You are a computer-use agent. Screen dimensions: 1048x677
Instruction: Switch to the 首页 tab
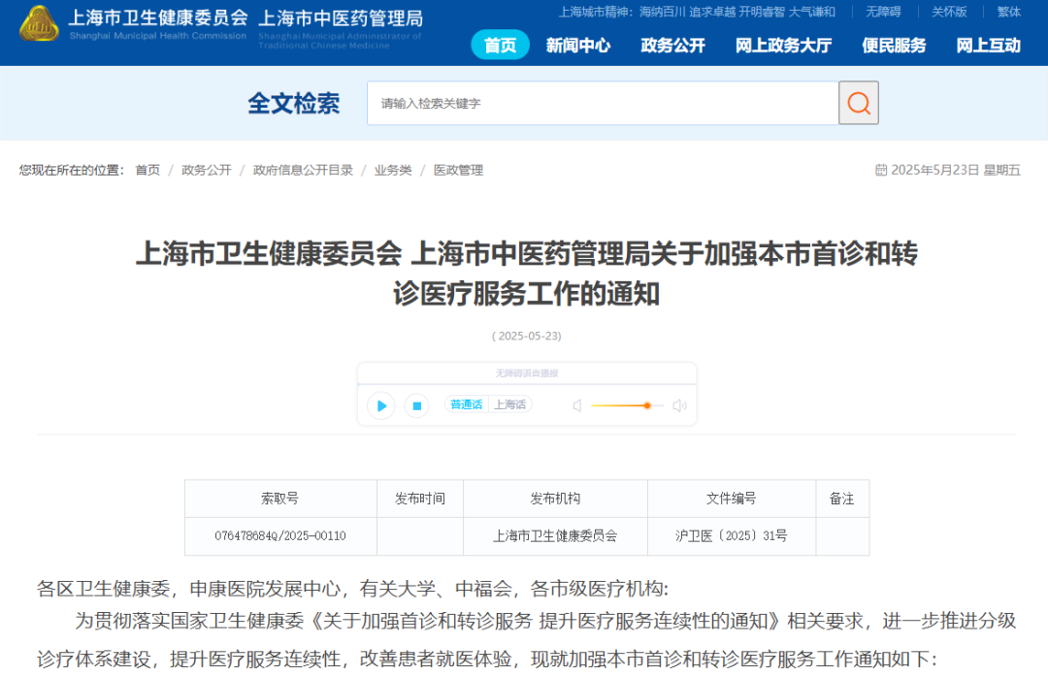pyautogui.click(x=500, y=45)
